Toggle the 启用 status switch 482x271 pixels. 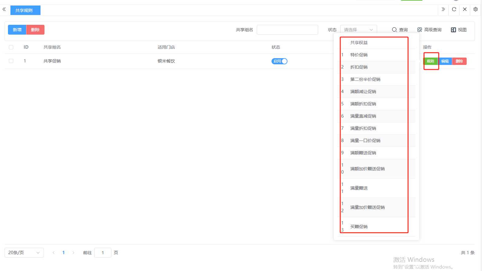[279, 61]
